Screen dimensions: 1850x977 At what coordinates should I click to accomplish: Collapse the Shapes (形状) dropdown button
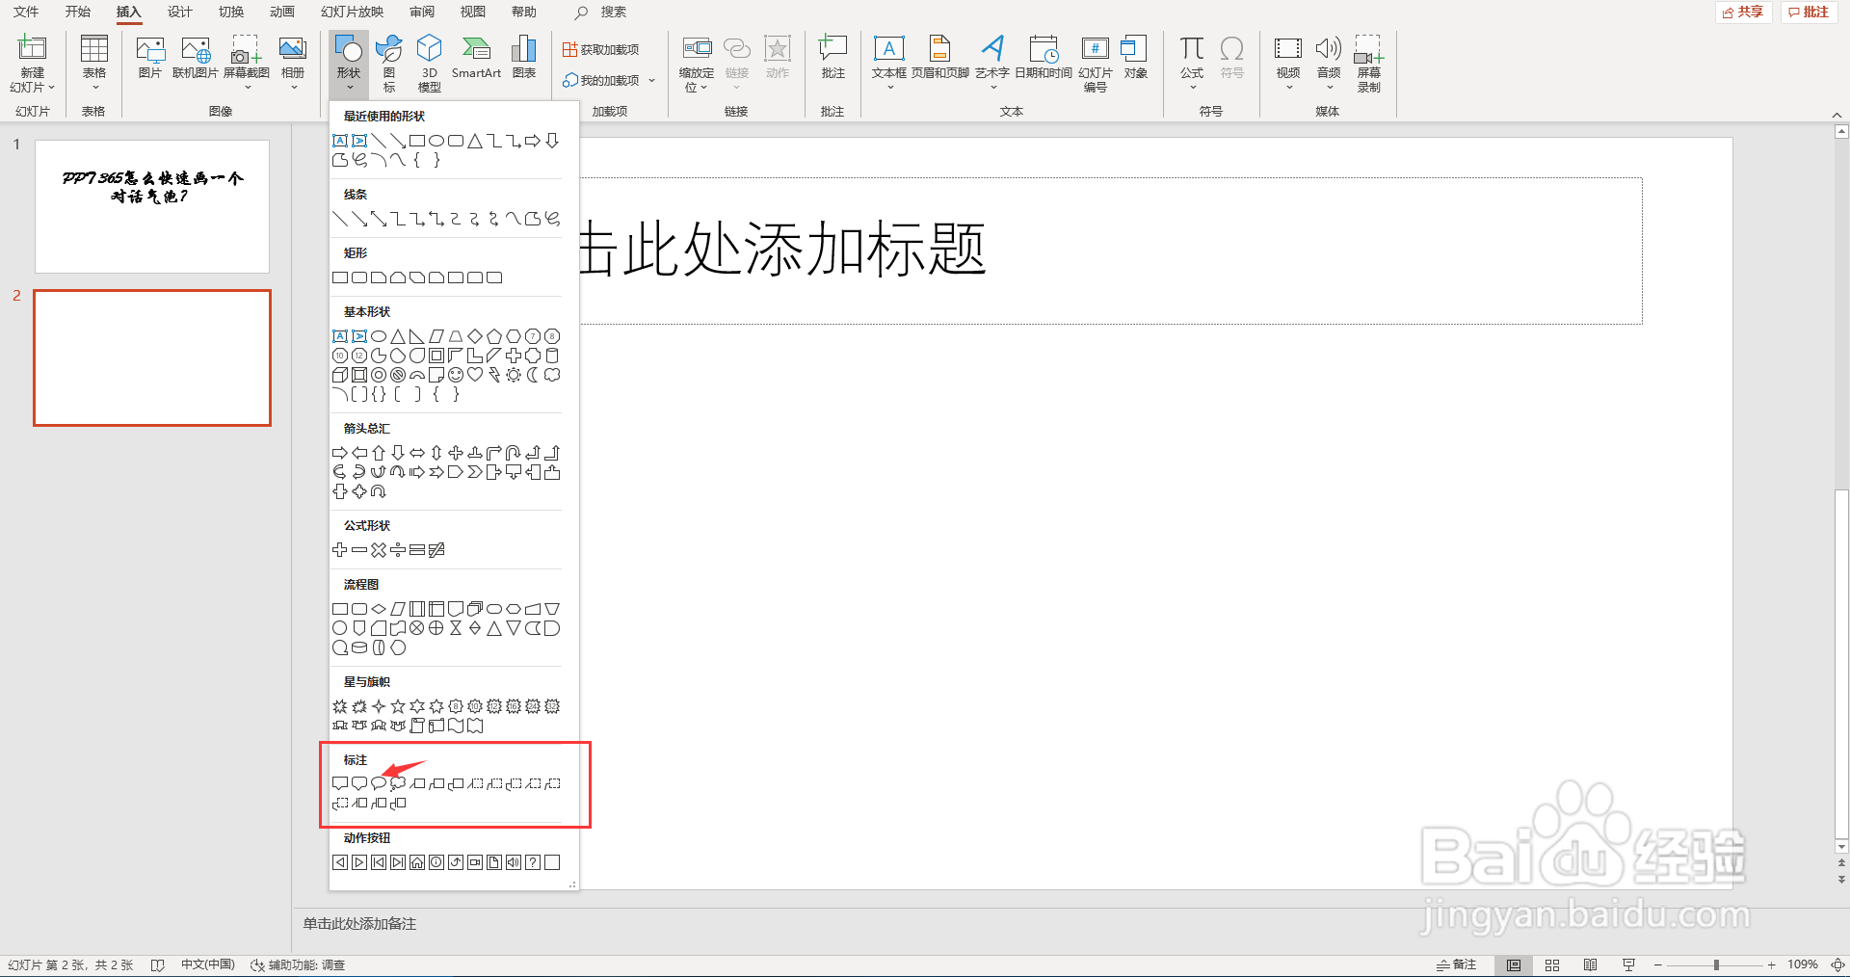click(x=349, y=64)
